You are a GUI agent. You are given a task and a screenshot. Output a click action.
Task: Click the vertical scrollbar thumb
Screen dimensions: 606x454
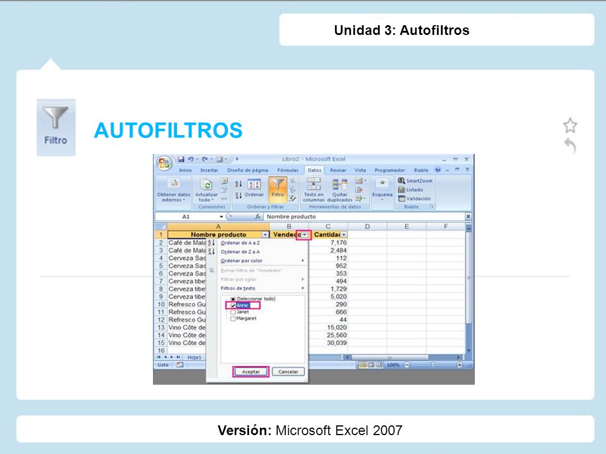click(469, 278)
